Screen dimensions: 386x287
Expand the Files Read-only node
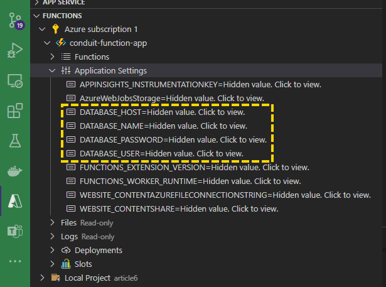coord(52,222)
